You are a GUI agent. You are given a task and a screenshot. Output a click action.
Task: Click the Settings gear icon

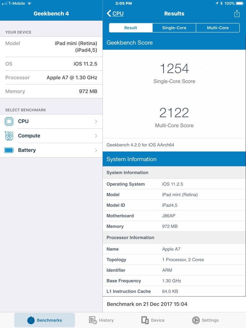click(x=196, y=320)
